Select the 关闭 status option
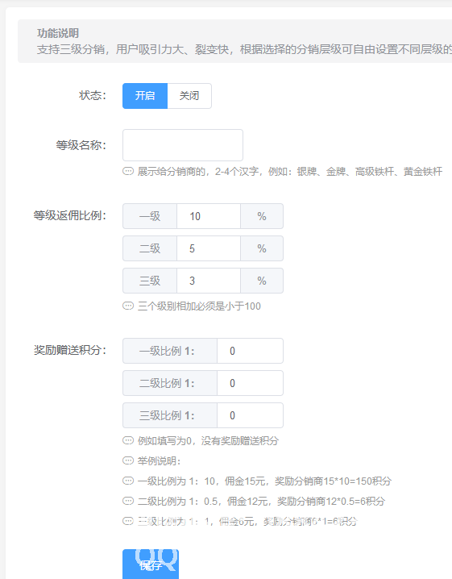 (189, 96)
